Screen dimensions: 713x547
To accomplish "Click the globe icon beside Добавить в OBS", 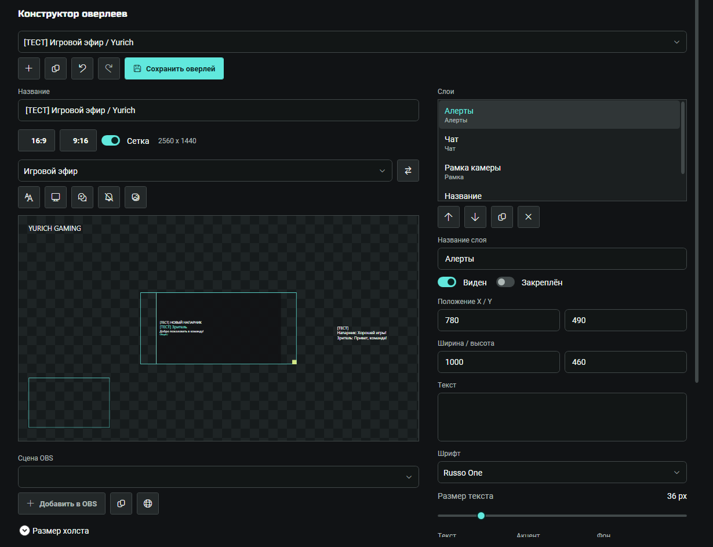I will [x=148, y=503].
